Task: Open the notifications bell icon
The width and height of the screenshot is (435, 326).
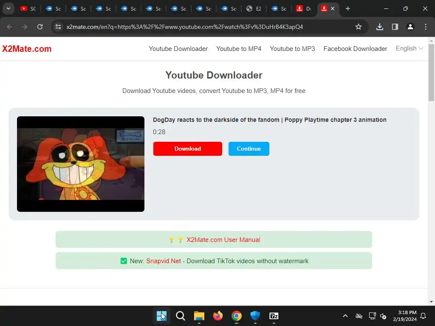Action: click(424, 316)
